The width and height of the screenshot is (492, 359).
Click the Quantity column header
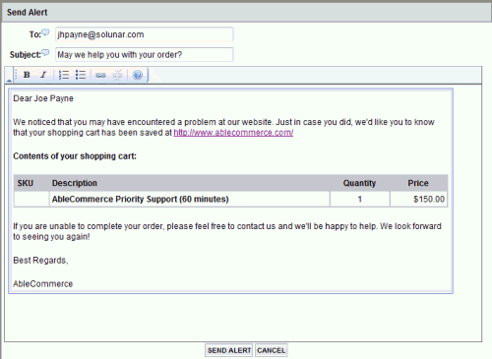click(359, 183)
